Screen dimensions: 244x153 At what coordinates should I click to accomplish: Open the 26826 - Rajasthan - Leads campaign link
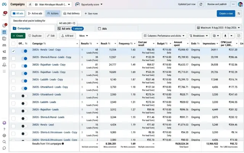(45, 110)
